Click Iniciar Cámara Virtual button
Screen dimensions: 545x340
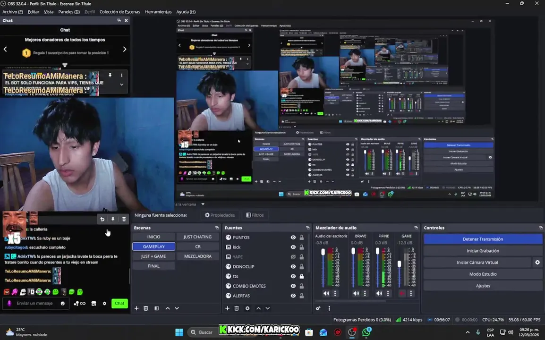coord(477,263)
